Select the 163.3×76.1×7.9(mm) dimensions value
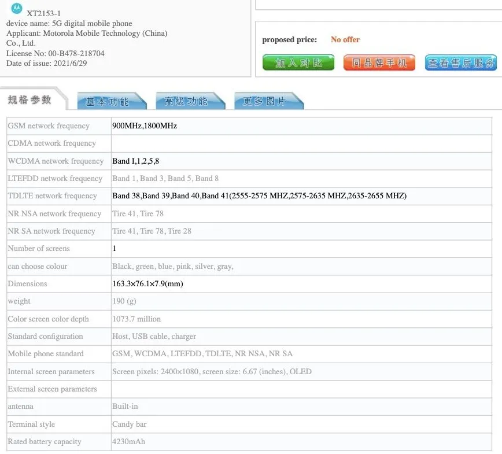This screenshot has width=502, height=454. [x=147, y=284]
